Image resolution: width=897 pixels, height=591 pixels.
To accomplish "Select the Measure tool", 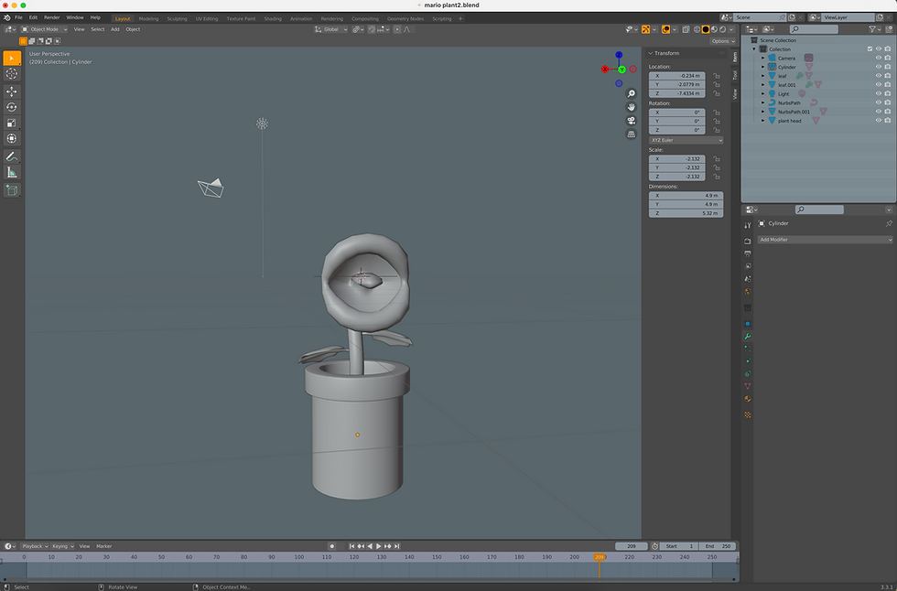I will (11, 172).
